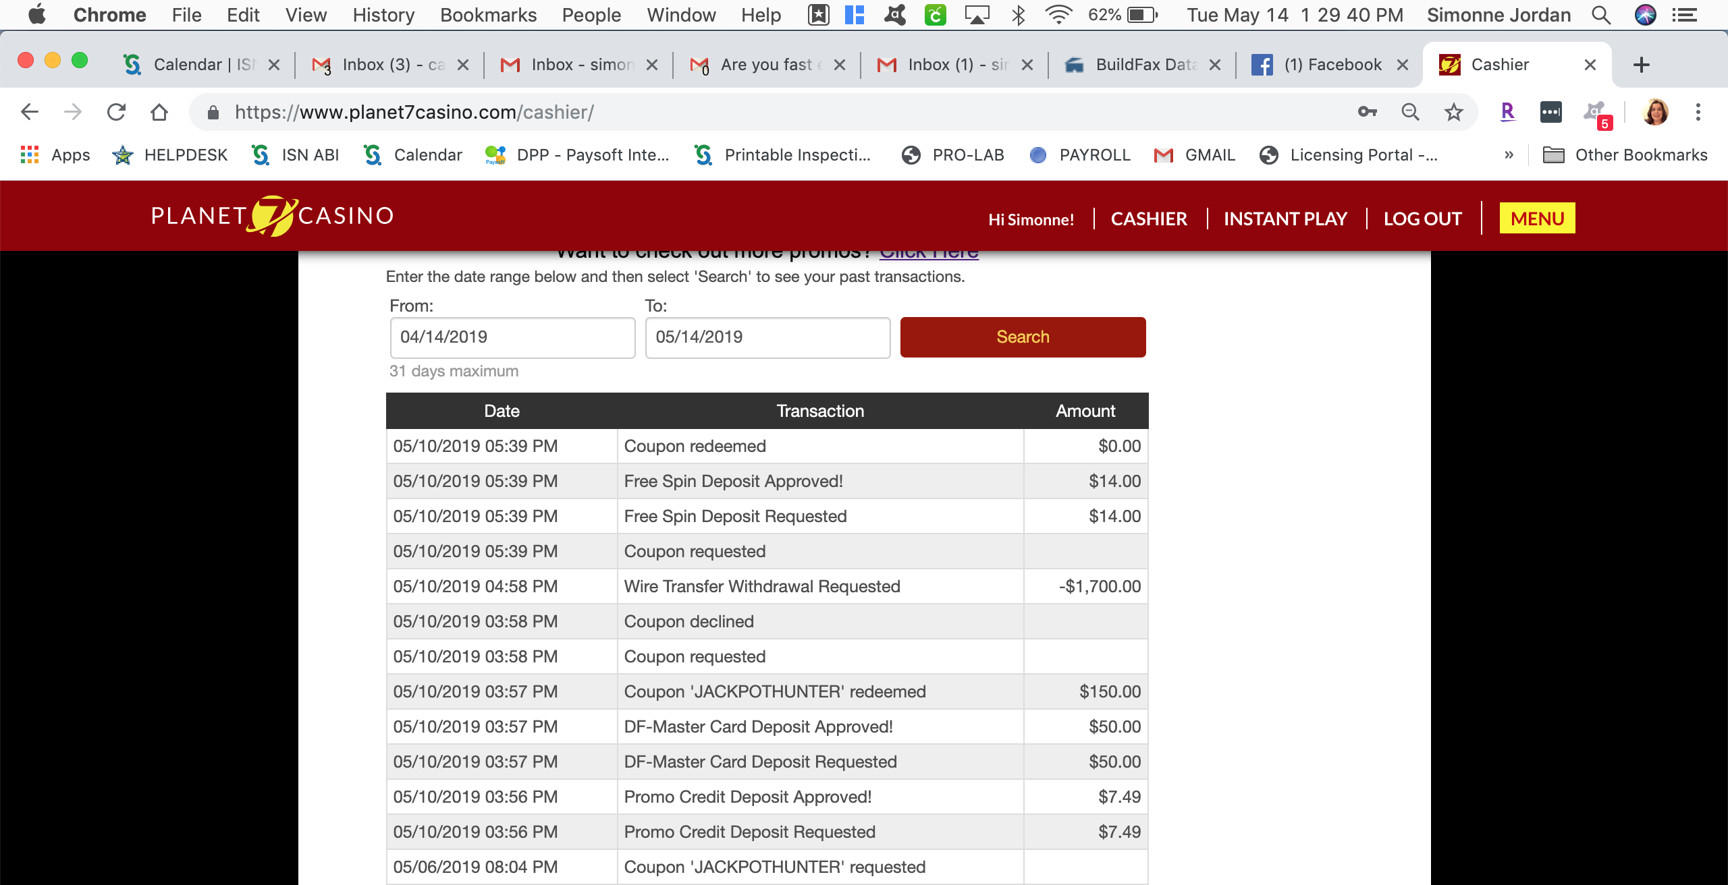The height and width of the screenshot is (885, 1728).
Task: Click the red Search button
Action: point(1023,337)
